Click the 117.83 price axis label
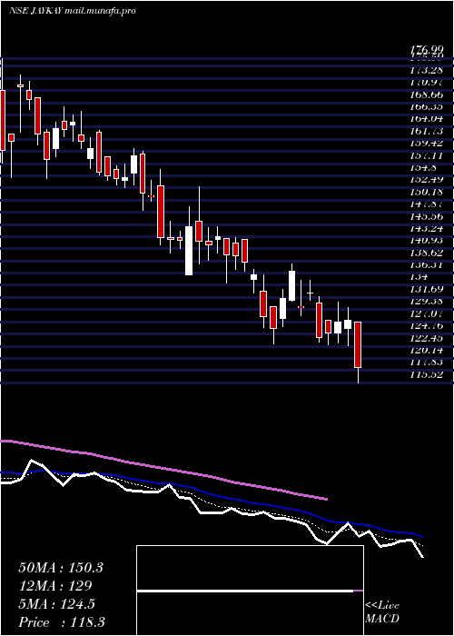This screenshot has width=454, height=636. [427, 363]
